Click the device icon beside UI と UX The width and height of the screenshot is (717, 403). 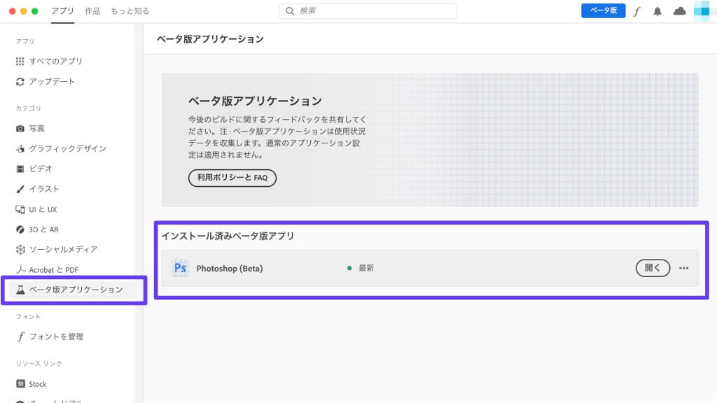(x=20, y=209)
